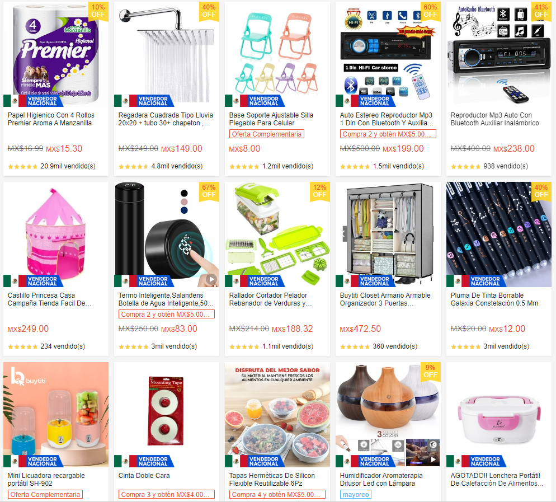Image resolution: width=556 pixels, height=502 pixels.
Task: Open Oferta Complementaria tag on Base Soporte
Action: click(x=266, y=134)
